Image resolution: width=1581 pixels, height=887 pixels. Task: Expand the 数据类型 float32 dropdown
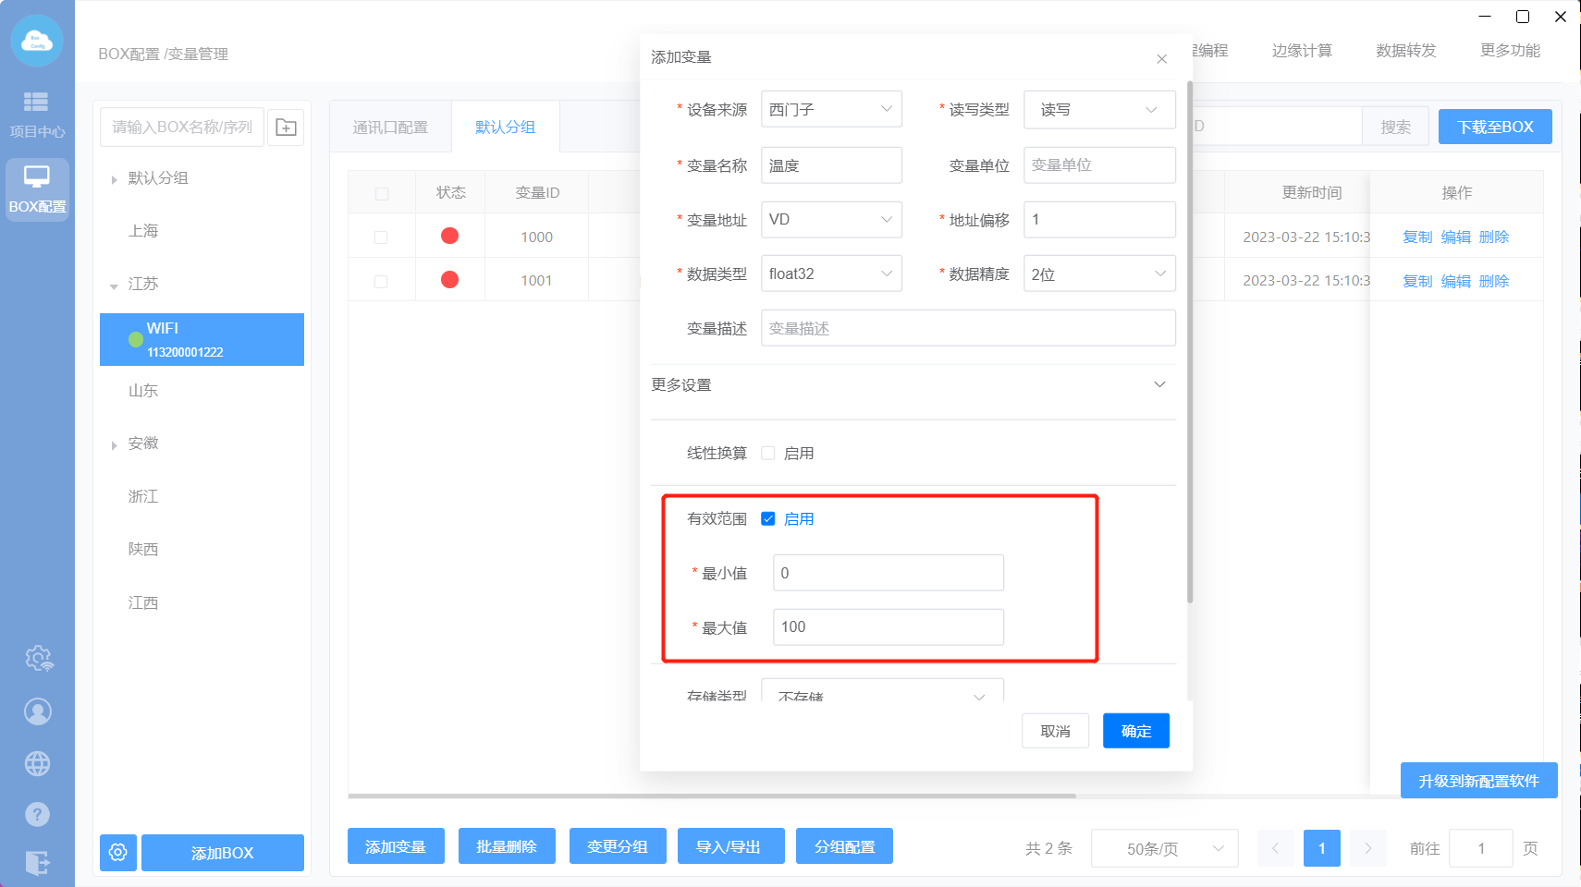click(830, 273)
